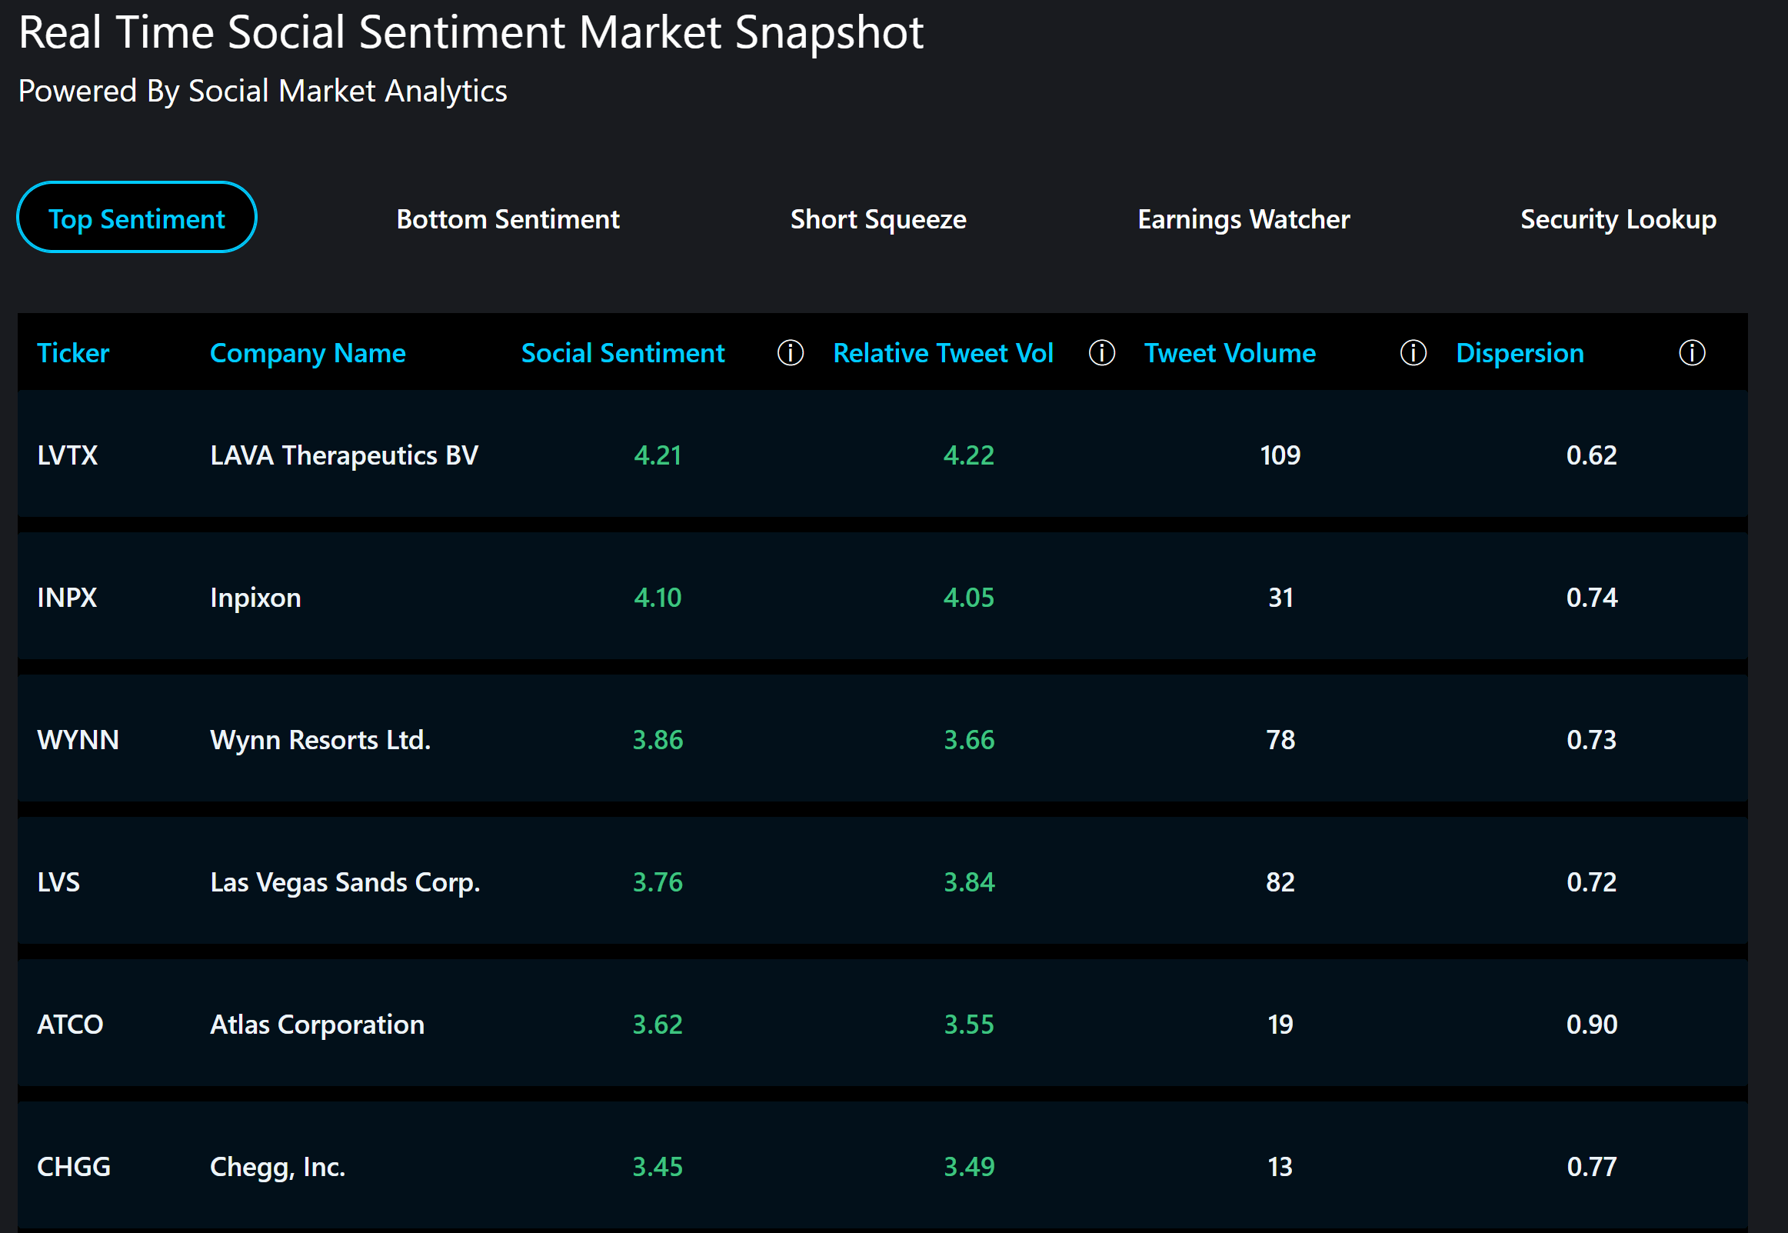The height and width of the screenshot is (1233, 1788).
Task: Click LVTX social sentiment 4.21
Action: (658, 455)
